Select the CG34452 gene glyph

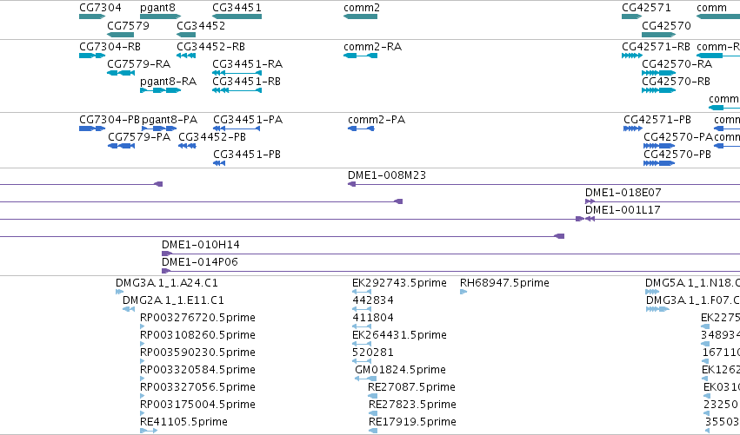[x=186, y=35]
